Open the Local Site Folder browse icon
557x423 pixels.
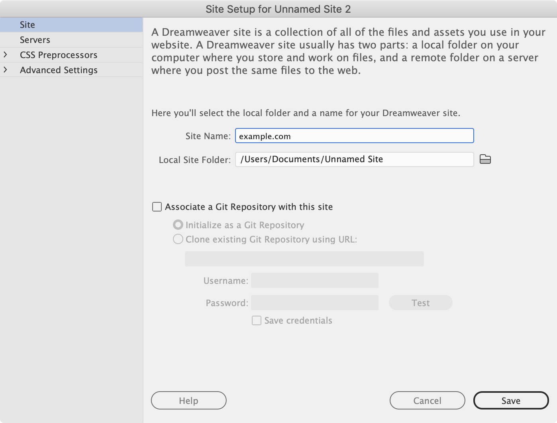pyautogui.click(x=486, y=159)
